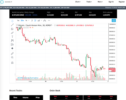
Task: Open the Trade menu
Action: tap(89, 2)
